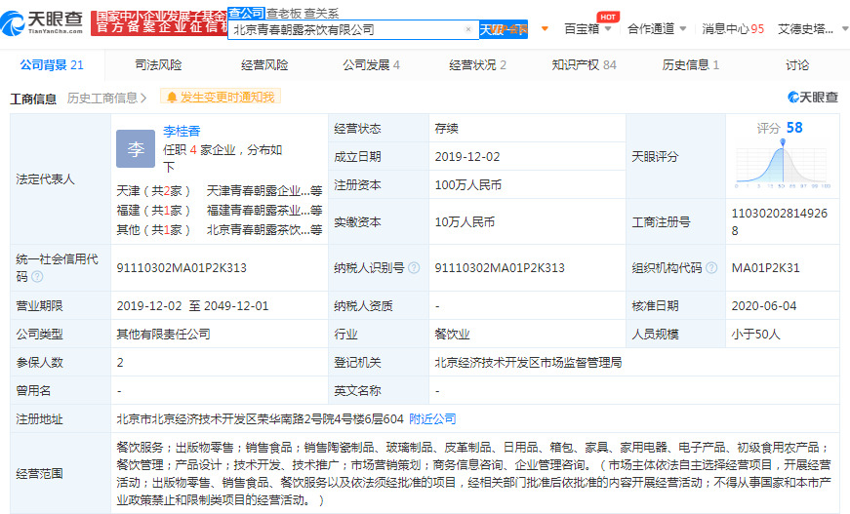
Task: Click the 公司类型 value 其他有限责任公司
Action: tap(163, 334)
